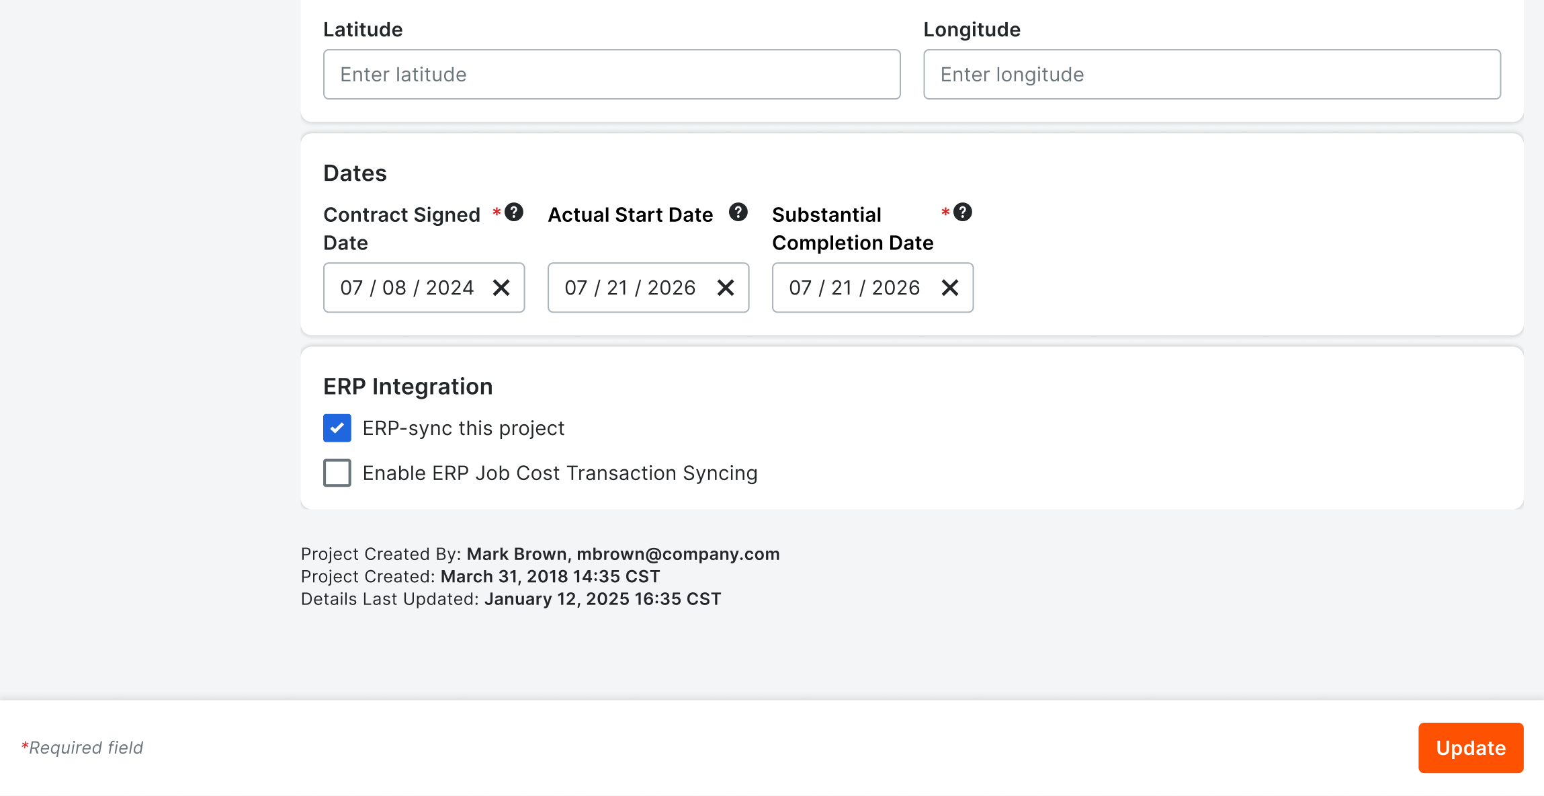
Task: Focus the Enter latitude field
Action: (x=611, y=75)
